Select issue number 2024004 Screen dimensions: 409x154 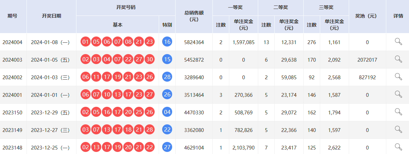click(x=12, y=42)
